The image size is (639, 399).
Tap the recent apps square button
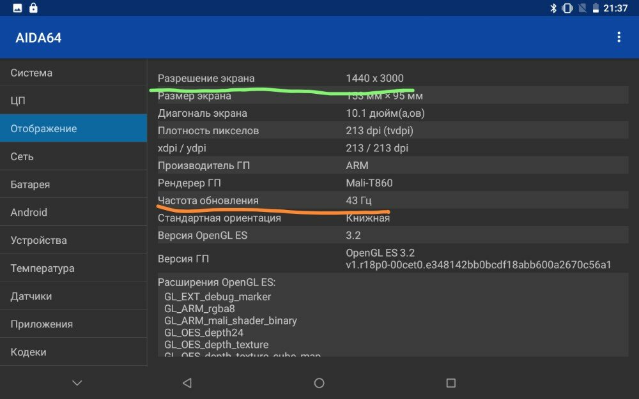[x=450, y=382]
